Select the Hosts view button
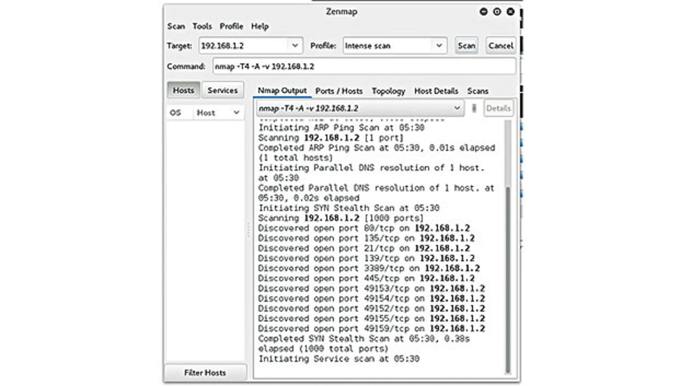Image resolution: width=686 pixels, height=386 pixels. (183, 90)
